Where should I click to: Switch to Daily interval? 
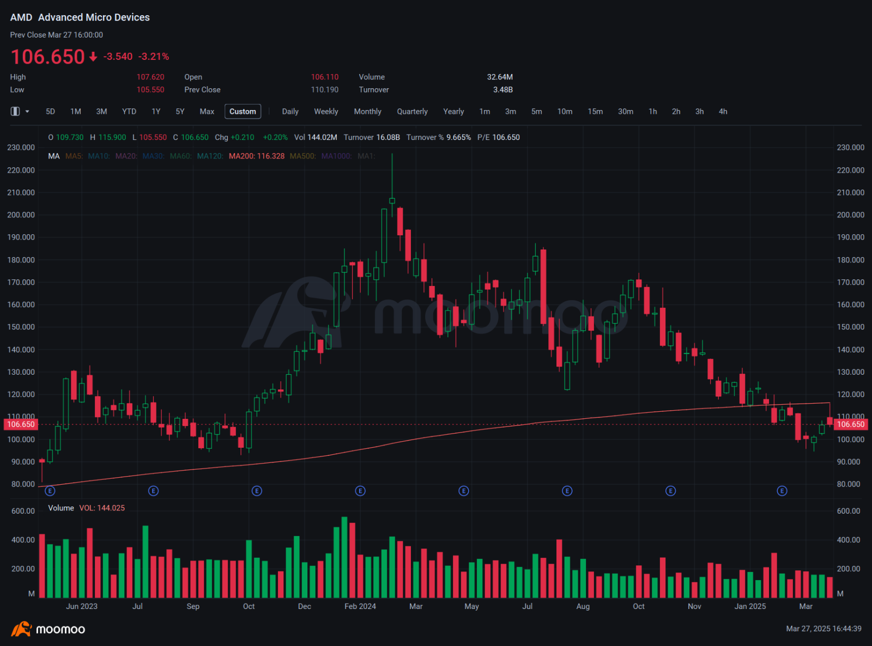click(290, 112)
